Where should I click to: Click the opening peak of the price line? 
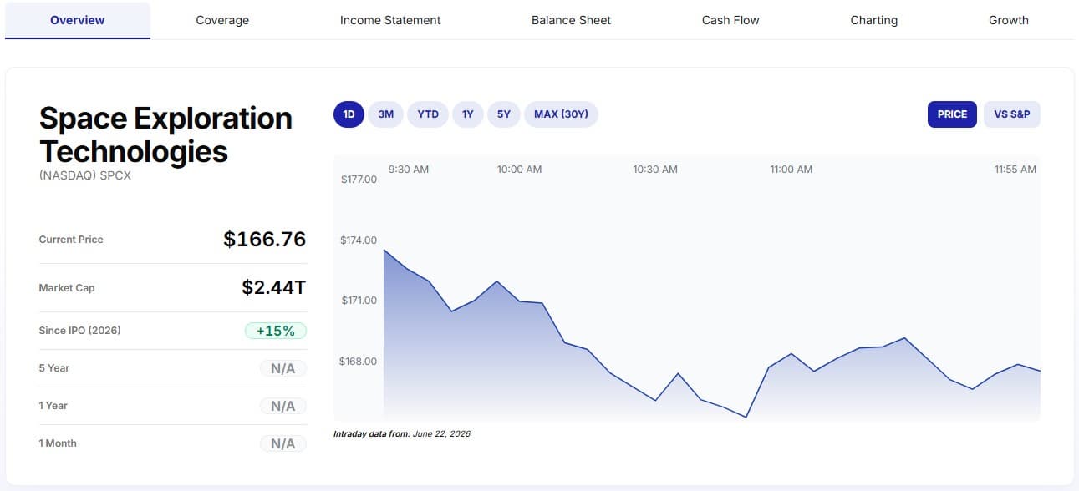pyautogui.click(x=384, y=250)
